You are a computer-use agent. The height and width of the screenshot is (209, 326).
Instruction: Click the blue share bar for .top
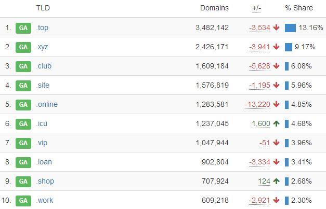(x=290, y=28)
